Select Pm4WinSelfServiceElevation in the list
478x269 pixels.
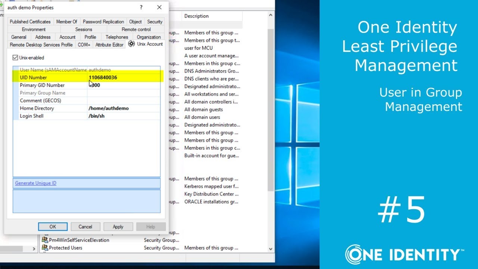coord(79,240)
